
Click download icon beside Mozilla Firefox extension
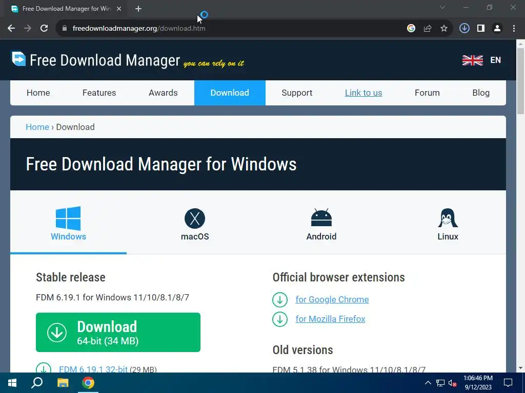pyautogui.click(x=280, y=319)
